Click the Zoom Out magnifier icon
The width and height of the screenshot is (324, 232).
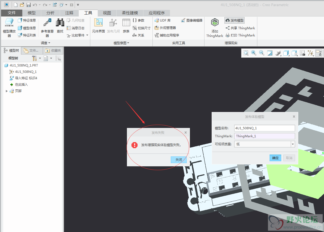[x=262, y=53]
